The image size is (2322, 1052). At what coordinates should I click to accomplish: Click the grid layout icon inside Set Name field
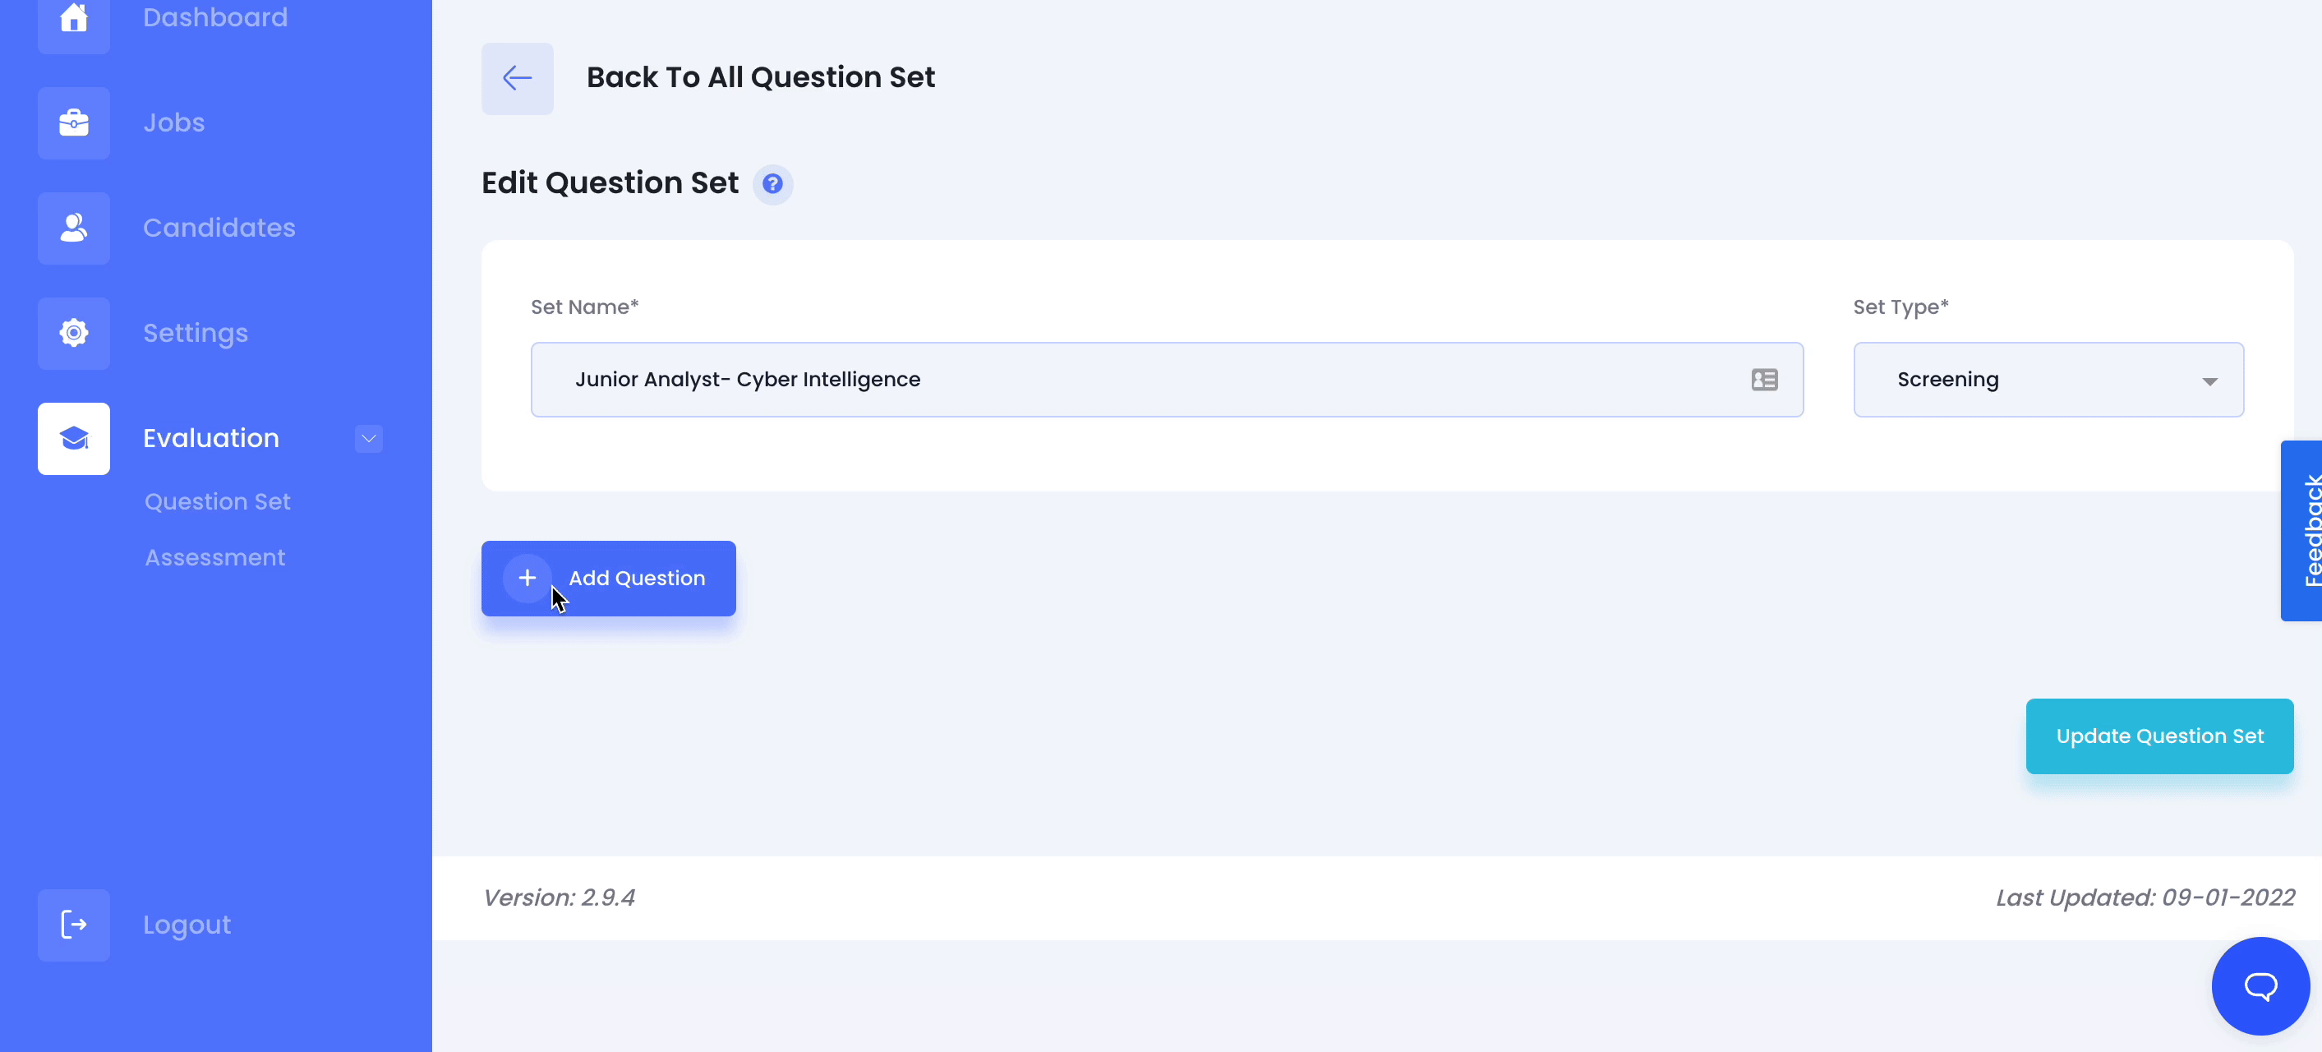pos(1765,378)
